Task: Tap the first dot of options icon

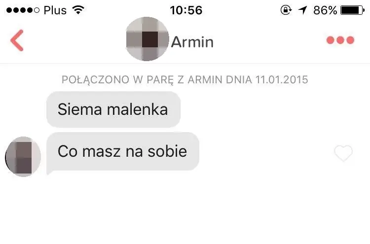Action: tap(331, 40)
